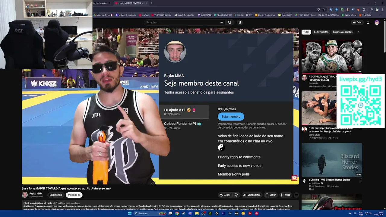Click the YouTube search magnifier button
This screenshot has height=217, width=386.
click(229, 22)
